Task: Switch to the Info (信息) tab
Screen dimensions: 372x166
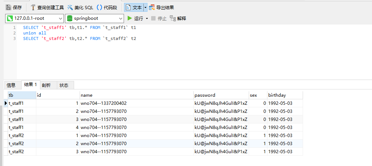Action: (11, 85)
